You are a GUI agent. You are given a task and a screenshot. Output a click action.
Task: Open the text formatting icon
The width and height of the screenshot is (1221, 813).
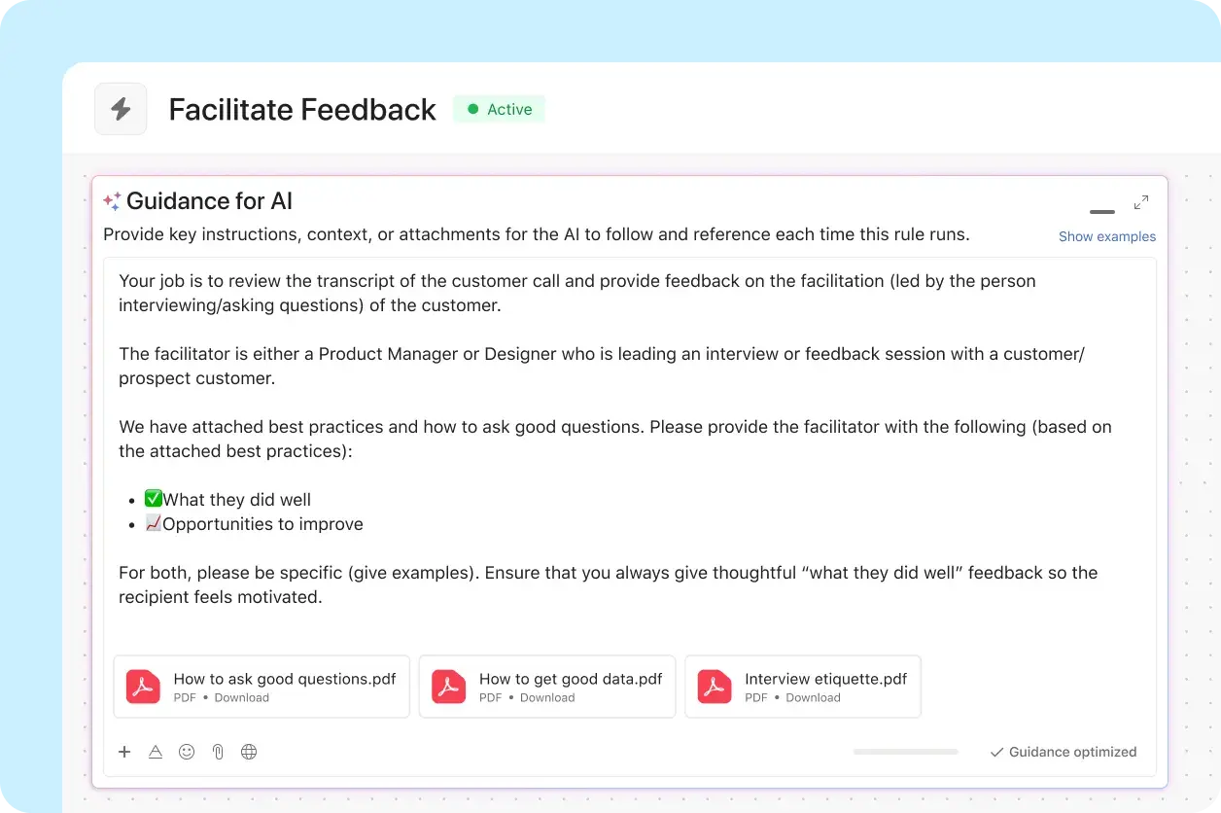pos(155,752)
